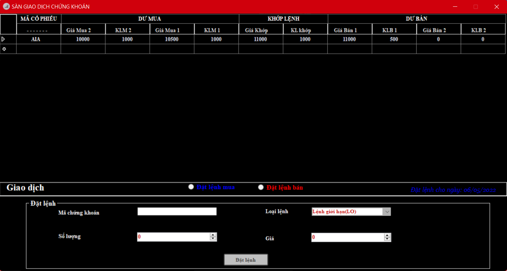Select the 500 KLB 1 cell
The height and width of the screenshot is (271, 507).
pos(394,39)
